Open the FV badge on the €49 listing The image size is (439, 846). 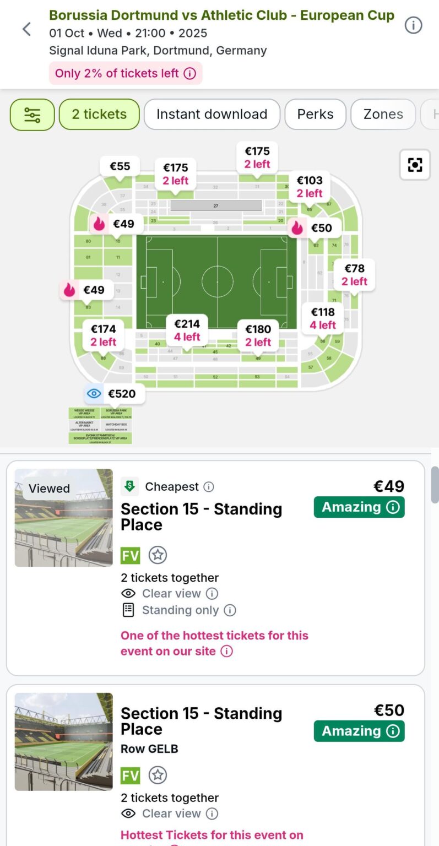[x=131, y=555]
